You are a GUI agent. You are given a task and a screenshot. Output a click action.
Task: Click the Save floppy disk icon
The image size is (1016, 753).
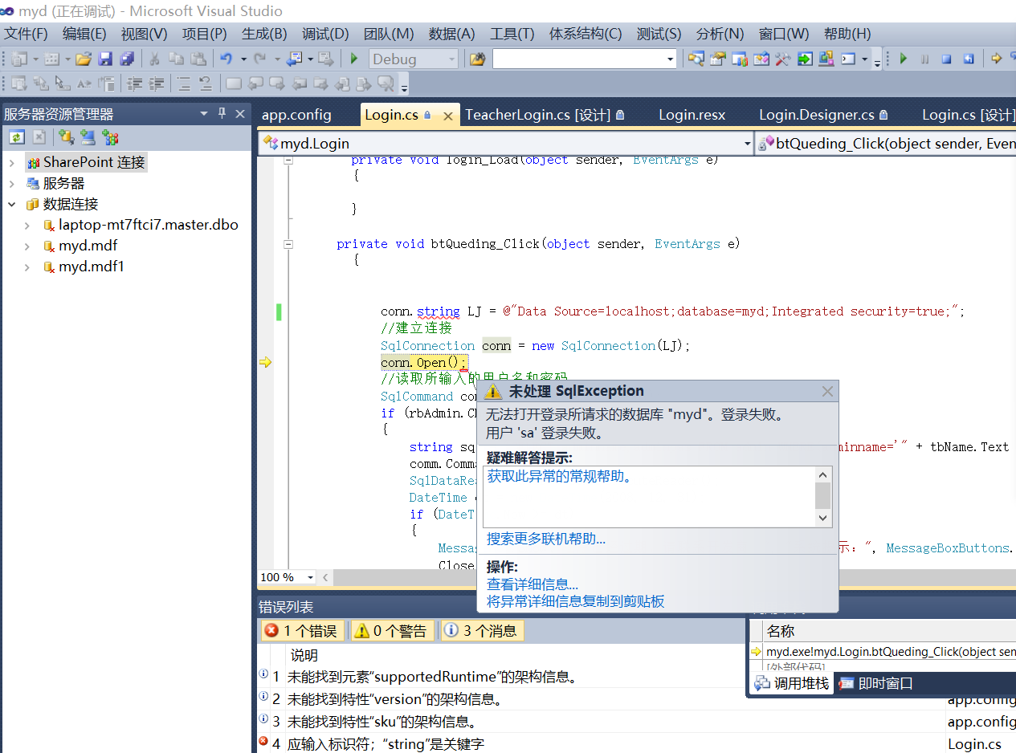click(x=105, y=59)
